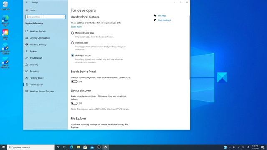Viewport: 267px width, 150px height.
Task: Click the Give feedback person icon
Action: (x=155, y=20)
